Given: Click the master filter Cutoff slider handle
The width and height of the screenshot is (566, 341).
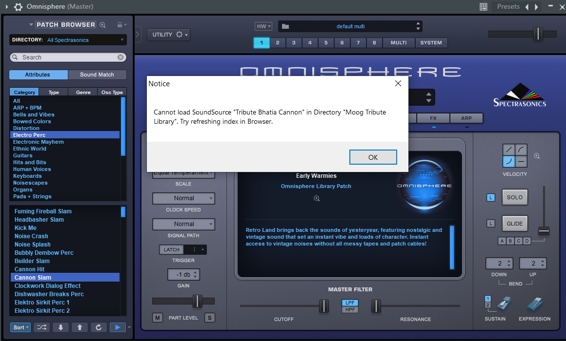Looking at the screenshot, I should pyautogui.click(x=323, y=306).
